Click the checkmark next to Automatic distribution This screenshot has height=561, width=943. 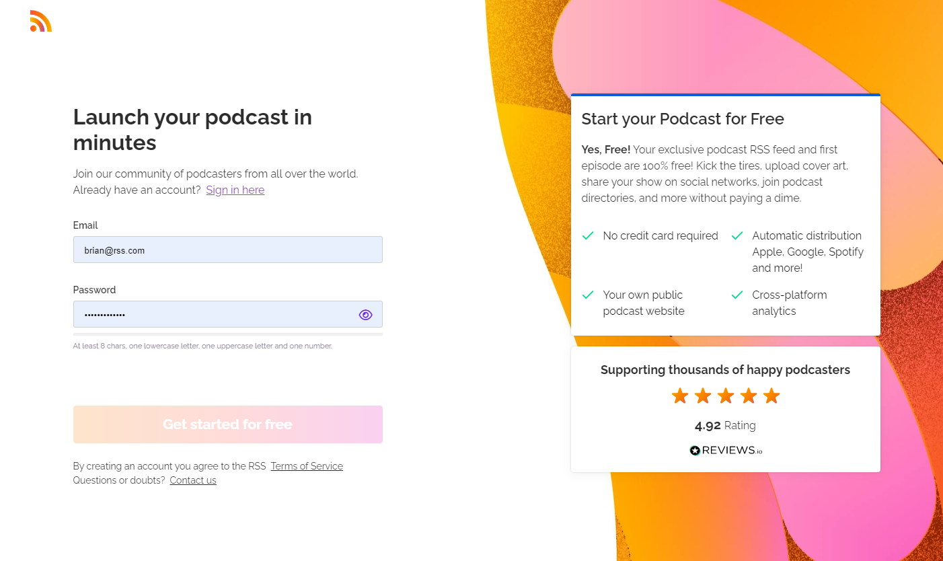[x=737, y=235]
